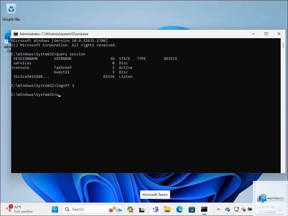
Task: Open File Explorer from the taskbar
Action: 167,209
